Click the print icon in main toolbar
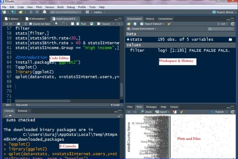Screen dimensions: 238x159 coord(44,12)
